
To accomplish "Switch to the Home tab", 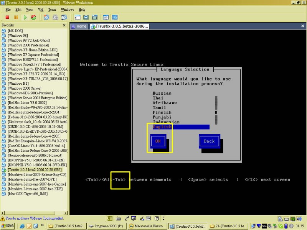I will point(79,26).
